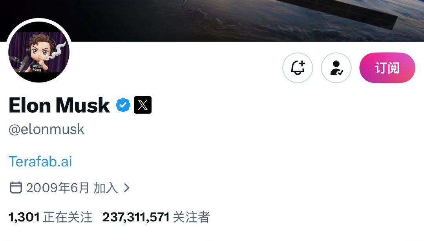Select the @elonmusk handle text

(x=46, y=129)
